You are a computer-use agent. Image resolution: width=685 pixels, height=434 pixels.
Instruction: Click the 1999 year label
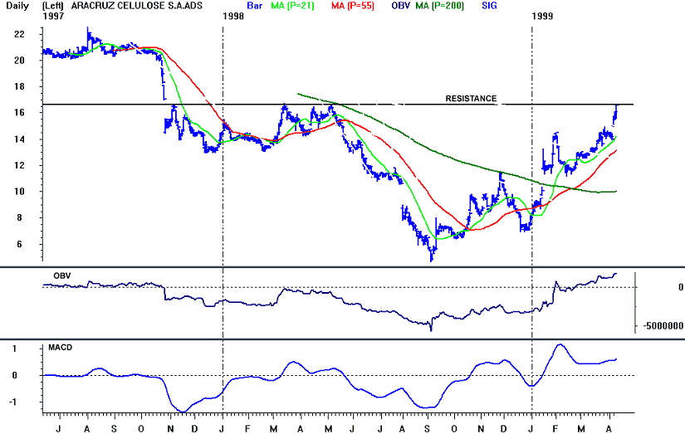coord(542,16)
